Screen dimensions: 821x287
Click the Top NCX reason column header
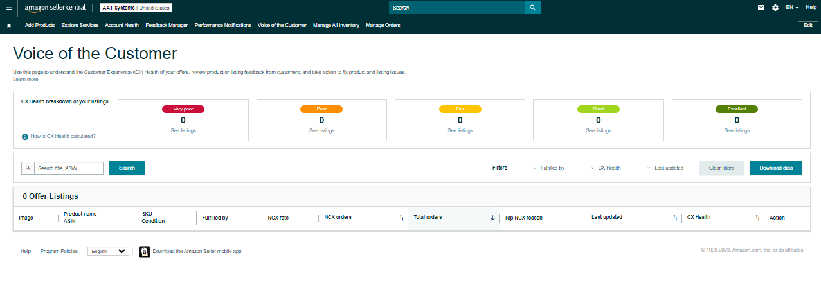[523, 218]
